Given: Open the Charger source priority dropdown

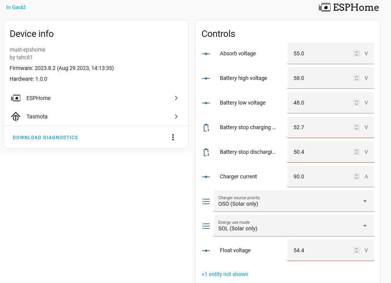Looking at the screenshot, I should click(x=294, y=201).
